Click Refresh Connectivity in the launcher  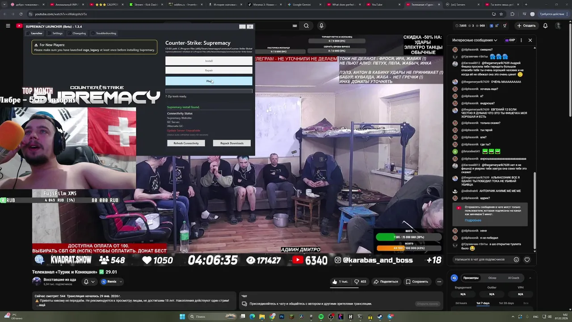coord(186,143)
